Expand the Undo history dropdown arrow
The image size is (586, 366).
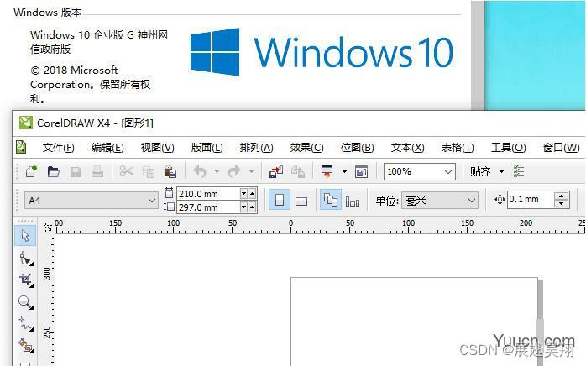pyautogui.click(x=217, y=171)
